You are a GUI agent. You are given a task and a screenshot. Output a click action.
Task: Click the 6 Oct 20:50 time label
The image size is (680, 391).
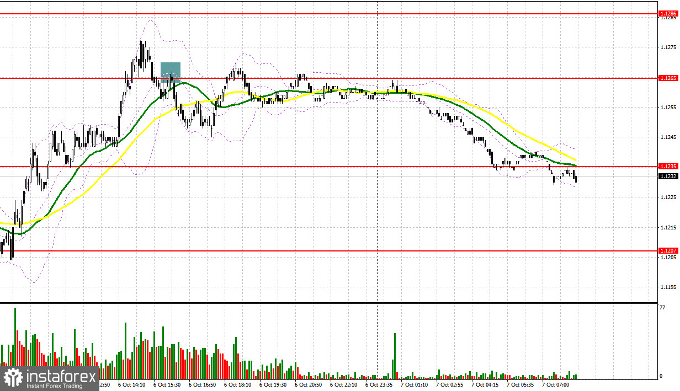click(309, 384)
